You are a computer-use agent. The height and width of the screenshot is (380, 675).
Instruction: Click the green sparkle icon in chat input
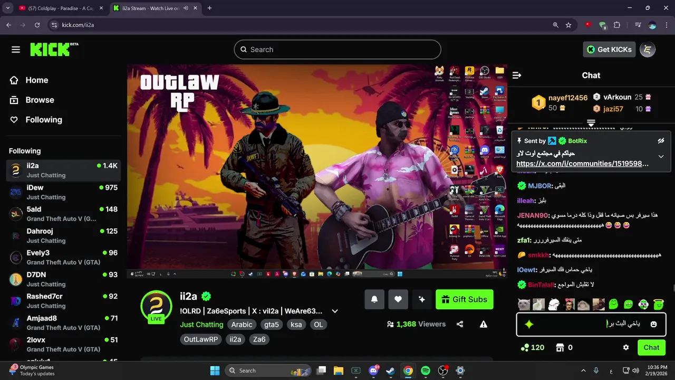[529, 325]
